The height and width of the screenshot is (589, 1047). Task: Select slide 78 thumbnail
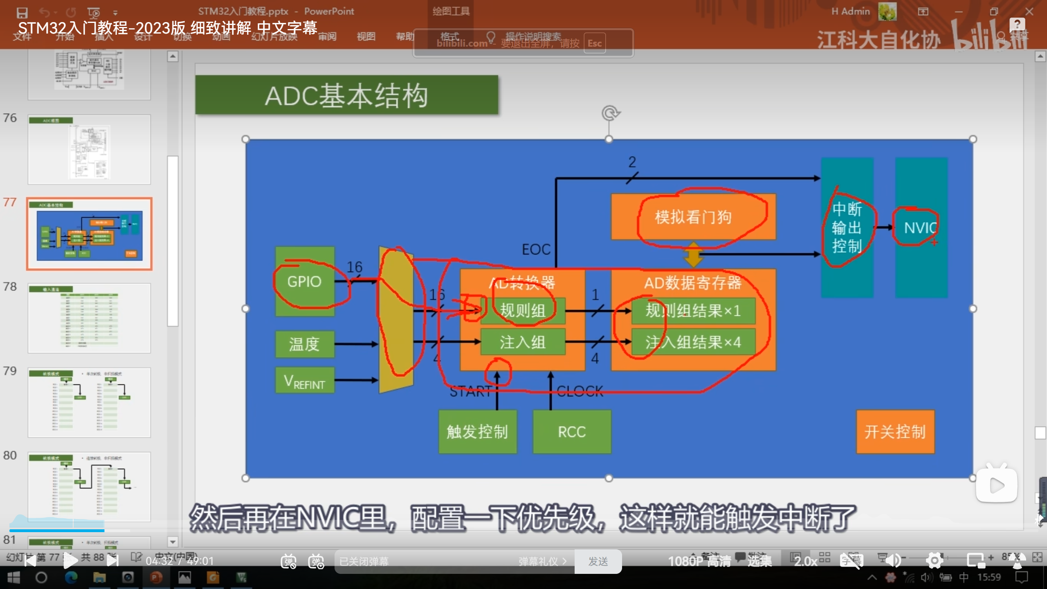tap(89, 318)
